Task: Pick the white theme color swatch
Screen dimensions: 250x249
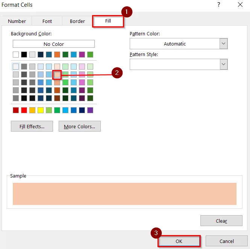Action: (x=16, y=55)
